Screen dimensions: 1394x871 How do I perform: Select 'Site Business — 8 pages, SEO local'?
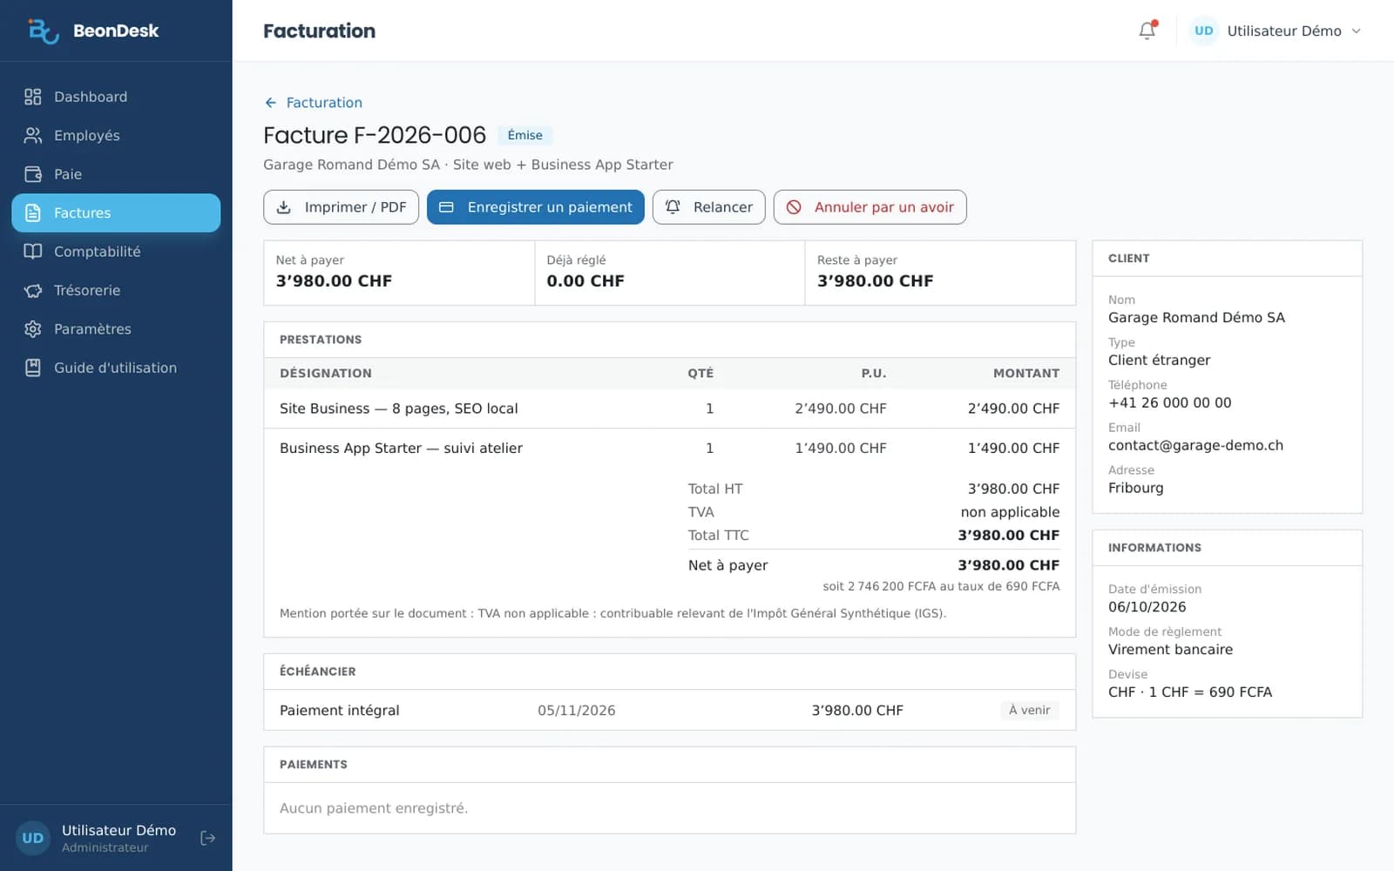[399, 408]
